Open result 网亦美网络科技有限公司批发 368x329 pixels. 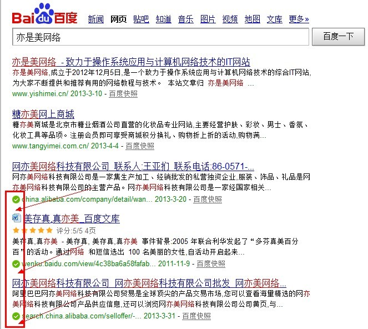click(149, 283)
